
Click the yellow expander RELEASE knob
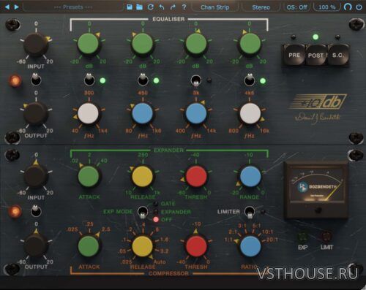143,176
